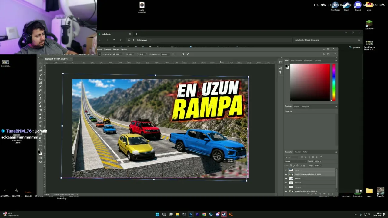Open the Photoshop search icon
Image resolution: width=388 pixels, height=218 pixels.
323,54
